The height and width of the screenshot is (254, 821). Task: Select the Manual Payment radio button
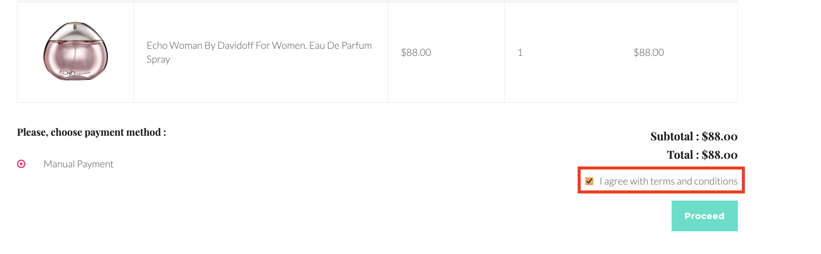pyautogui.click(x=21, y=164)
